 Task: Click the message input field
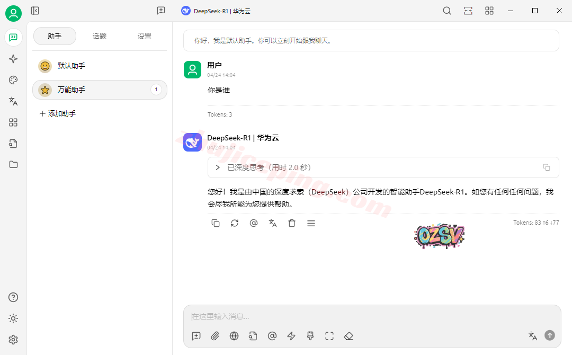tap(371, 316)
